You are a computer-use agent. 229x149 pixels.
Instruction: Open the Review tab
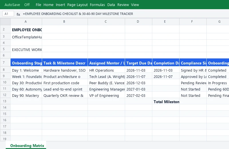point(123,5)
